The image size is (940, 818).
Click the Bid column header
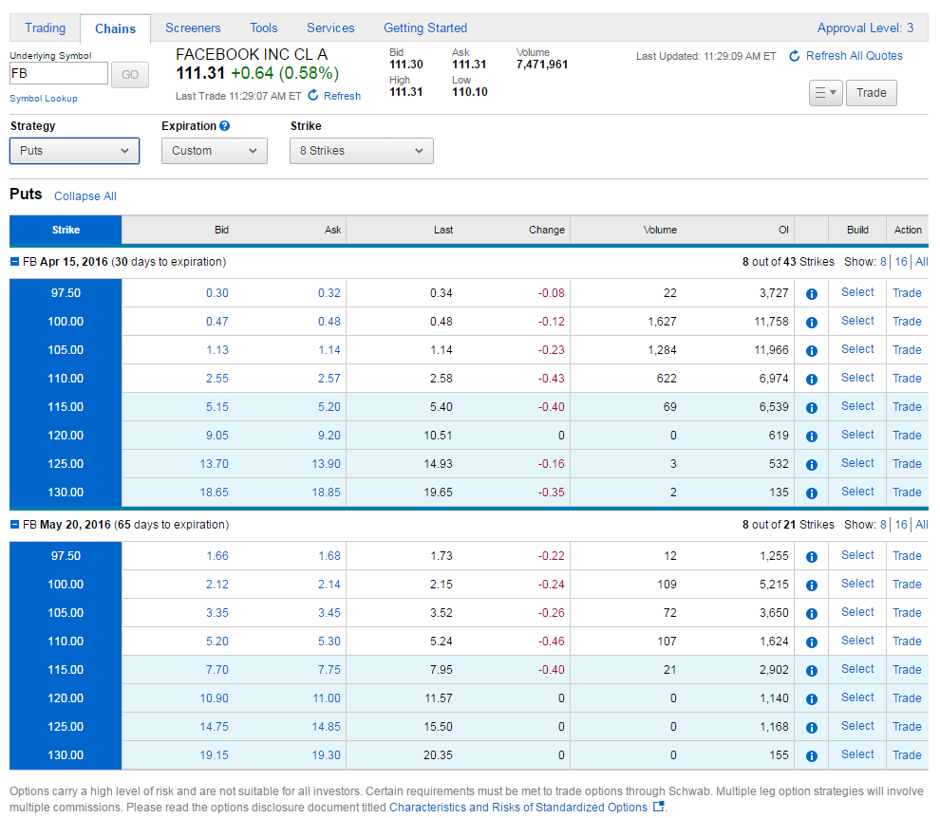coord(221,230)
